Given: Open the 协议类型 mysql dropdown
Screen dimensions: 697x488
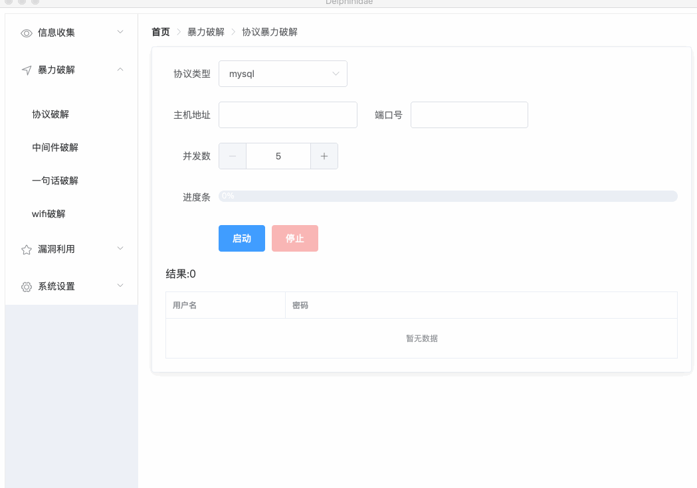Looking at the screenshot, I should click(282, 74).
